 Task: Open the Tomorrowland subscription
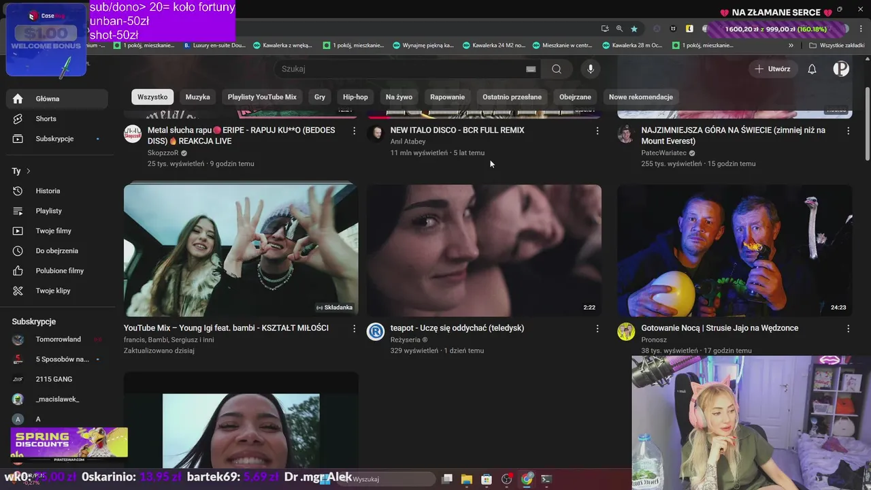click(57, 340)
